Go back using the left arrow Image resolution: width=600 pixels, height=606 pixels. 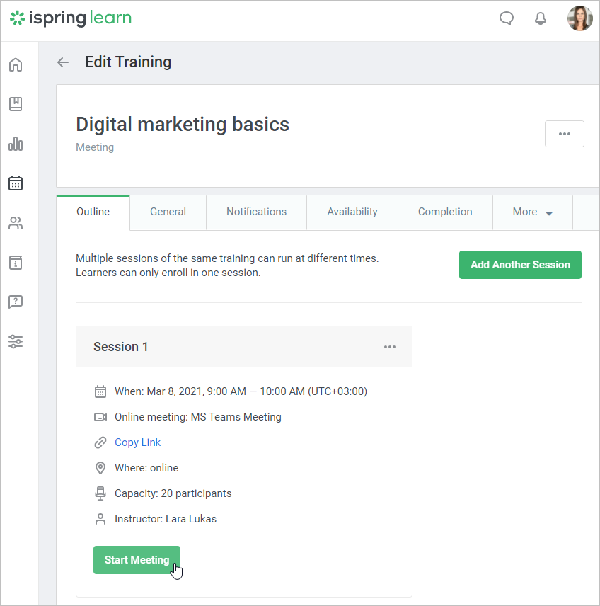(63, 62)
